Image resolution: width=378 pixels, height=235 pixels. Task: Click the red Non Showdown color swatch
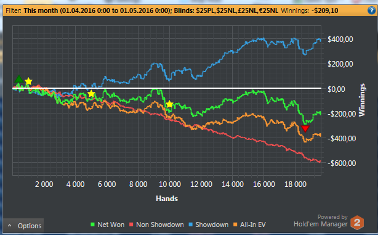pyautogui.click(x=131, y=225)
